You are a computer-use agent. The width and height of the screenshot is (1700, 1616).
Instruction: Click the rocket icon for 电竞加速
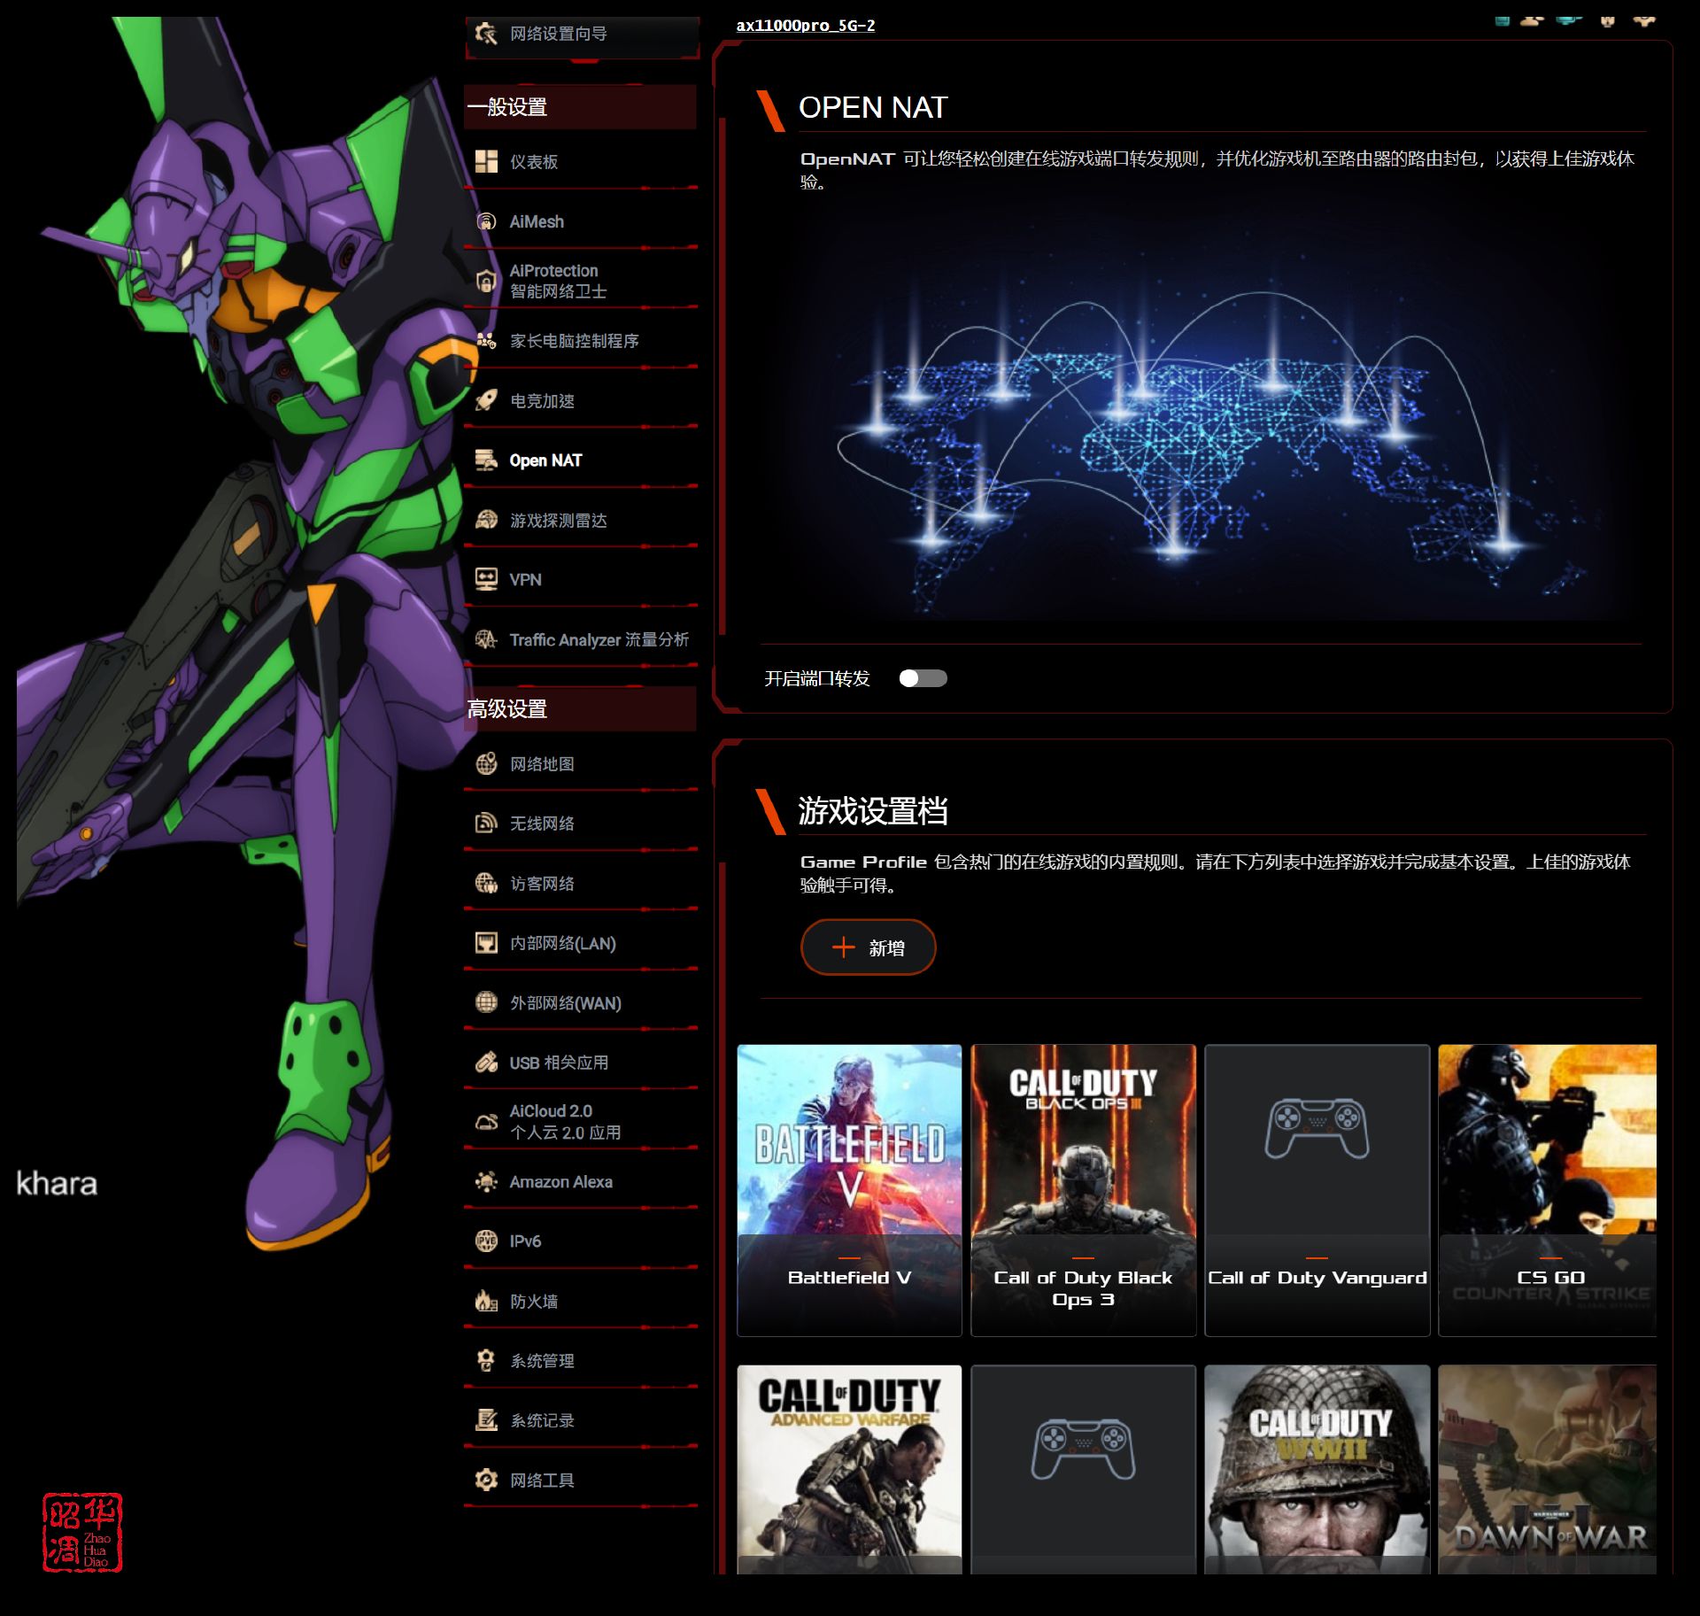tap(486, 400)
